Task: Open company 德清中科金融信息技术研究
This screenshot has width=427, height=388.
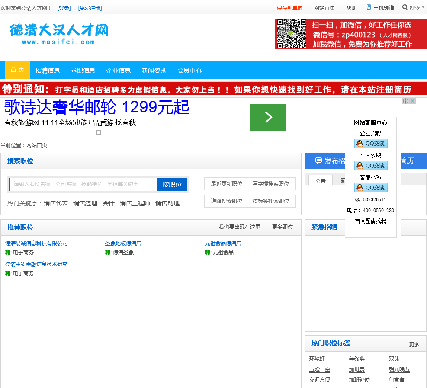Action: coord(36,264)
